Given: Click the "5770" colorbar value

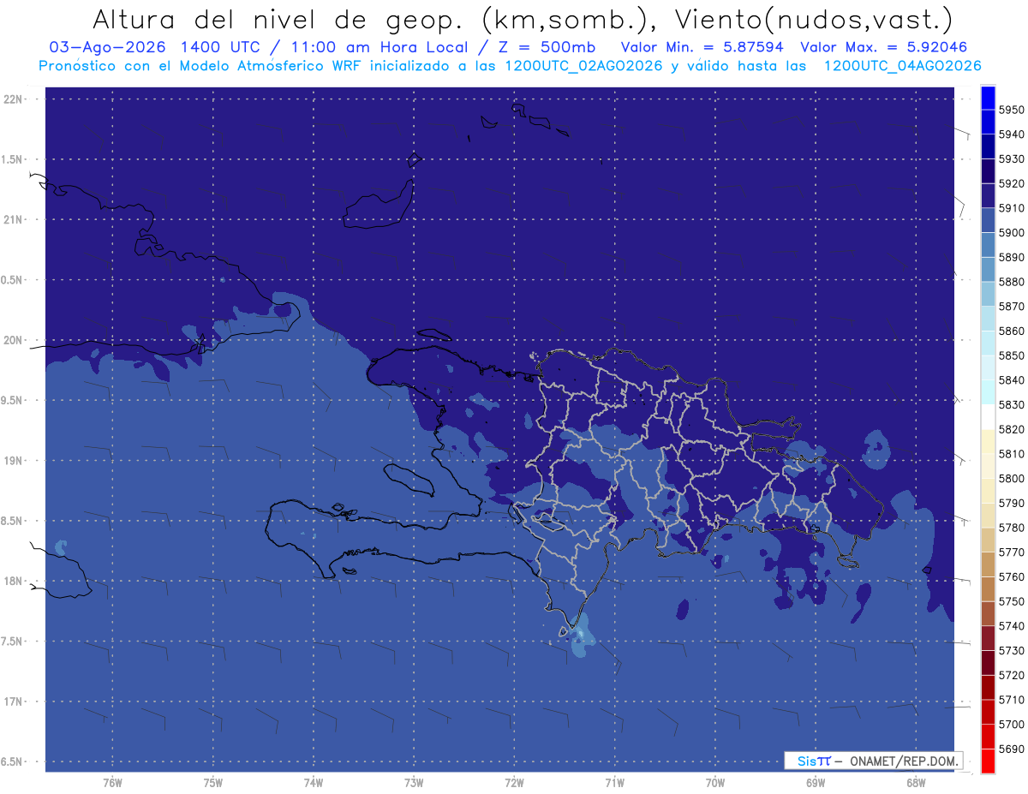Looking at the screenshot, I should (1012, 552).
